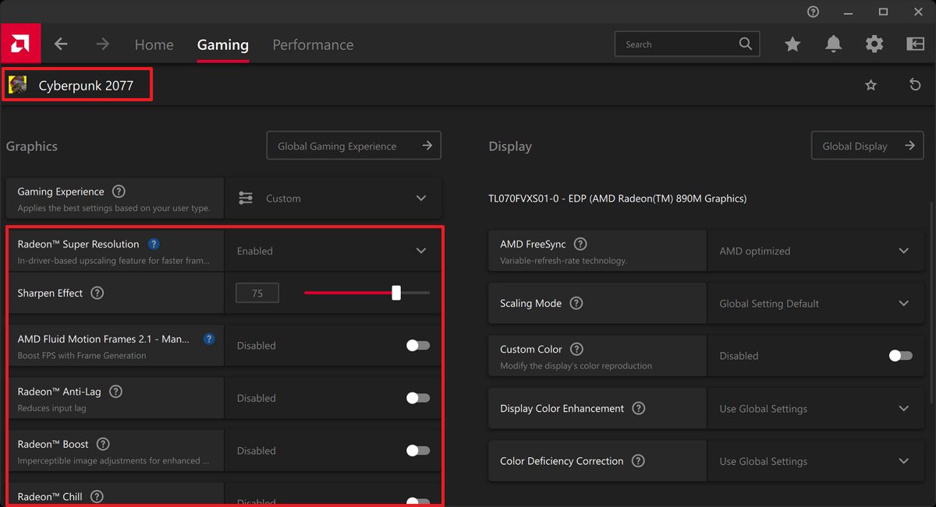936x507 pixels.
Task: Switch to the Performance tab
Action: click(x=312, y=44)
